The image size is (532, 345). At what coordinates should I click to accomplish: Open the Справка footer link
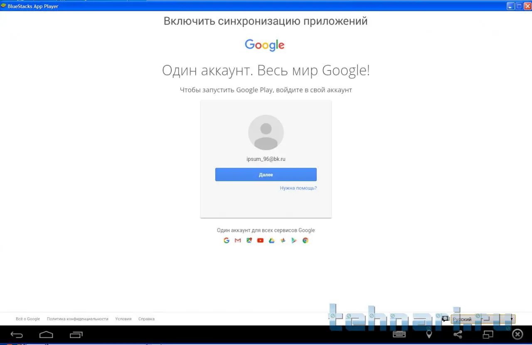146,319
